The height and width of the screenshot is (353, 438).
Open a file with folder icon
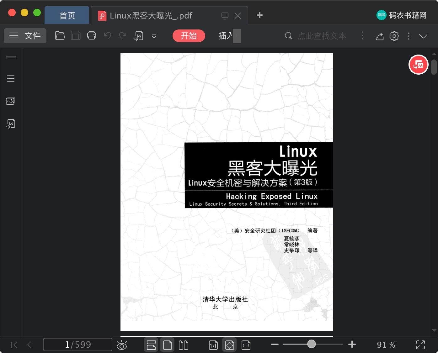[x=60, y=36]
